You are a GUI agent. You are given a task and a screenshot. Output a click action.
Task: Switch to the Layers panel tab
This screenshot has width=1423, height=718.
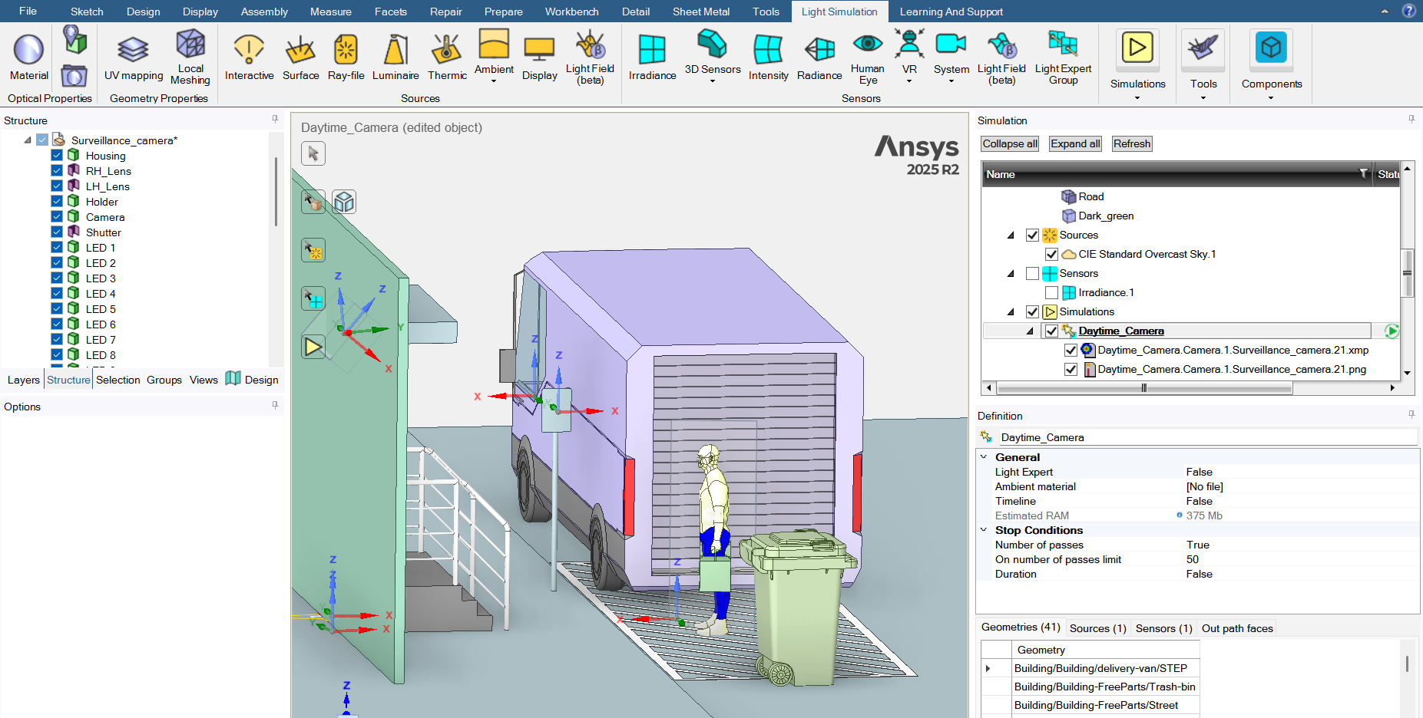[23, 380]
